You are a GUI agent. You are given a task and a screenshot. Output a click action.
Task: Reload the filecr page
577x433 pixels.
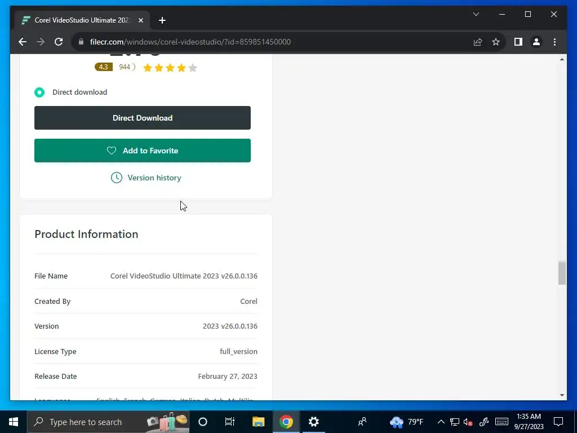pyautogui.click(x=59, y=42)
